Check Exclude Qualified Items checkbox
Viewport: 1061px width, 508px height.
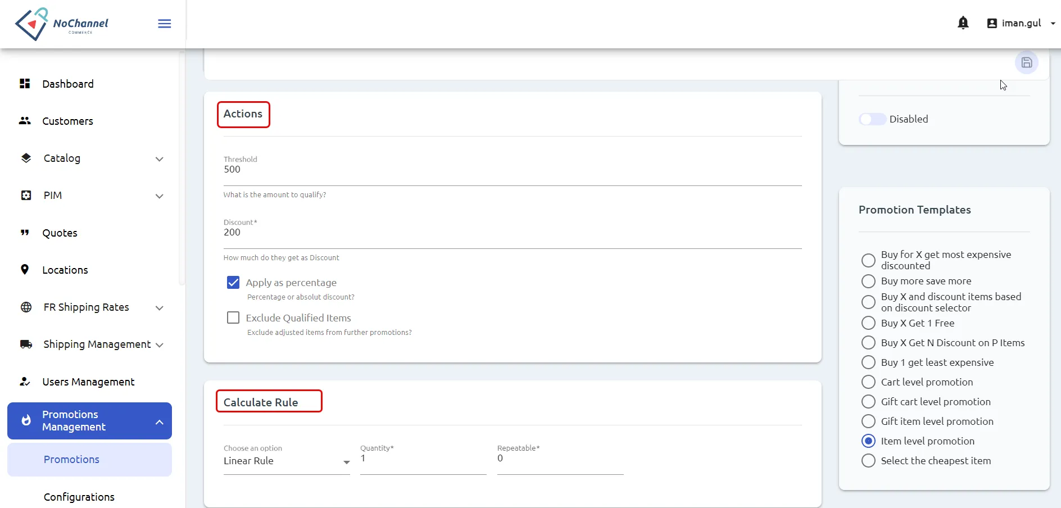click(233, 317)
